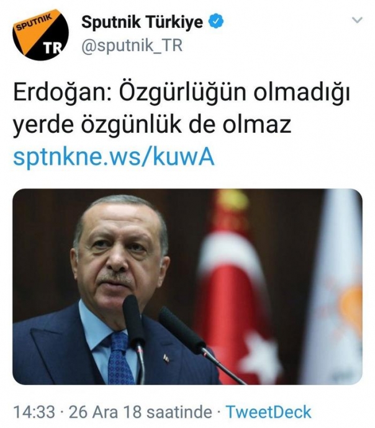The height and width of the screenshot is (428, 375).
Task: Click the first line of tweet text
Action: pos(182,94)
